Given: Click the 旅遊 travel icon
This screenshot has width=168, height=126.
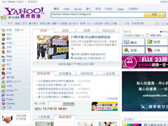Looking at the screenshot, I should tap(3, 60).
